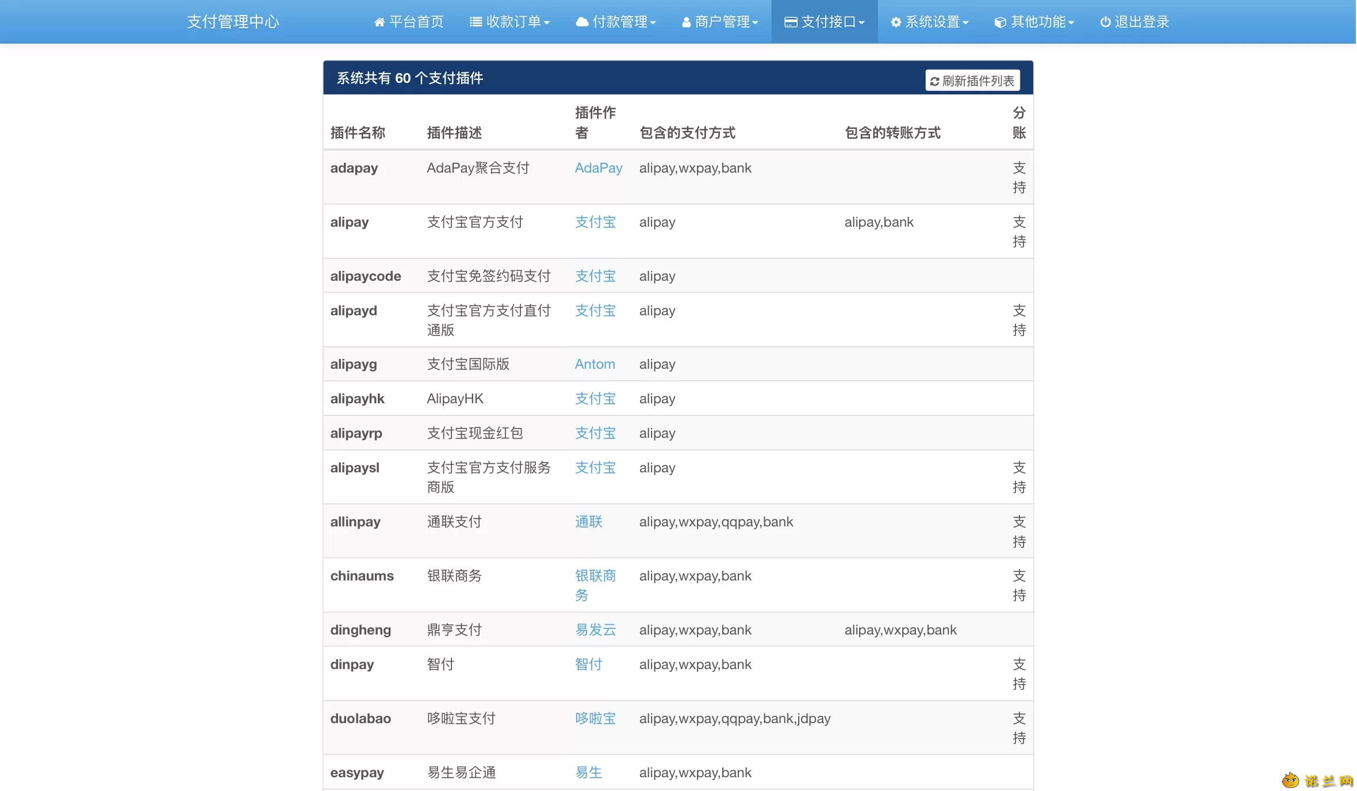The width and height of the screenshot is (1357, 791).
Task: Click the 智付 author link
Action: [x=589, y=664]
